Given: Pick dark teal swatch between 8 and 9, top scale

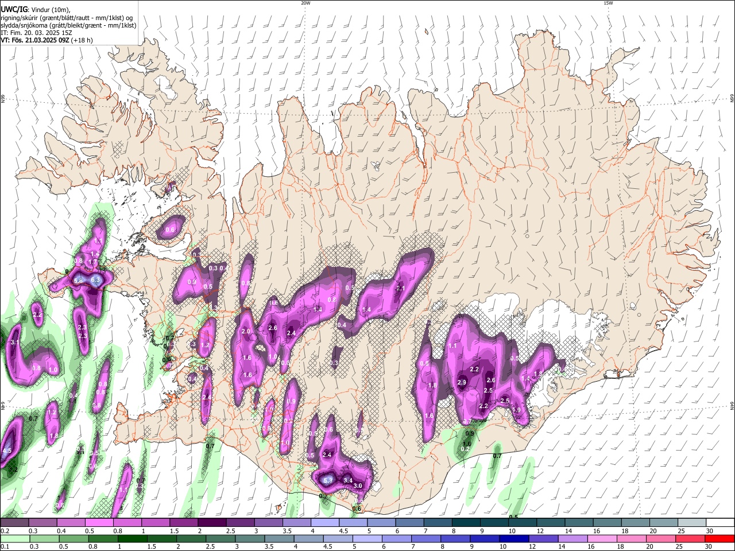Looking at the screenshot, I should coord(466,522).
